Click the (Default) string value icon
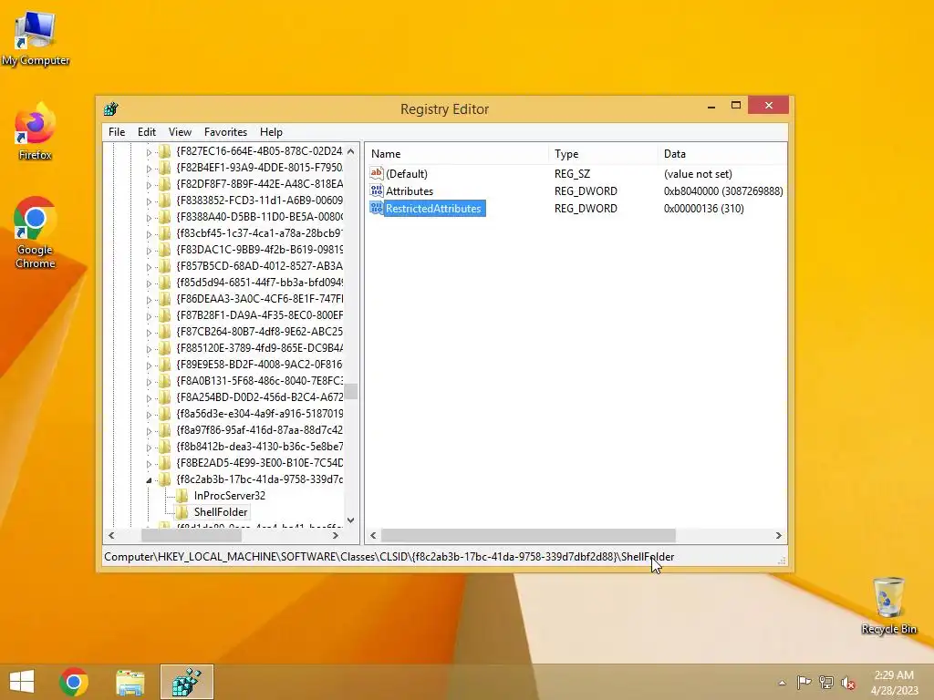The height and width of the screenshot is (700, 934). pyautogui.click(x=377, y=173)
